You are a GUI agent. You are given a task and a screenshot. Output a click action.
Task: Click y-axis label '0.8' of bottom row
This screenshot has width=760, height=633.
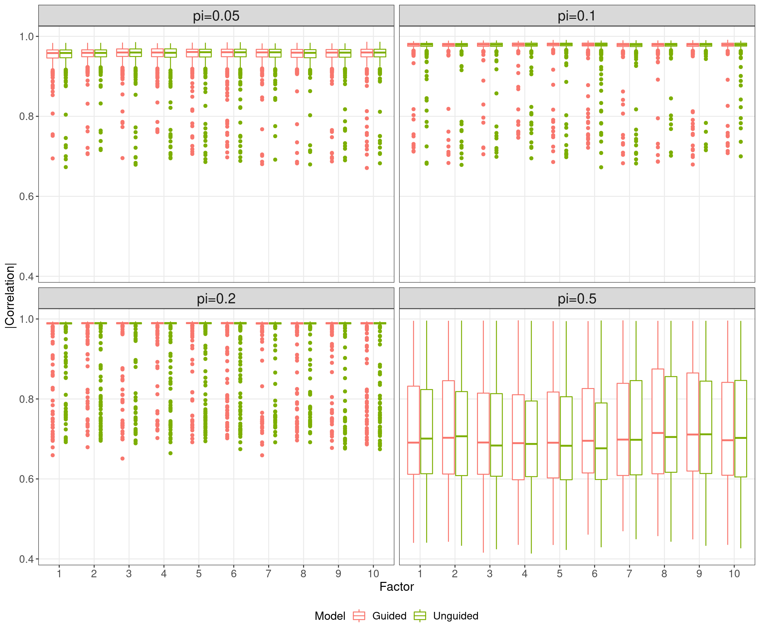click(x=26, y=399)
